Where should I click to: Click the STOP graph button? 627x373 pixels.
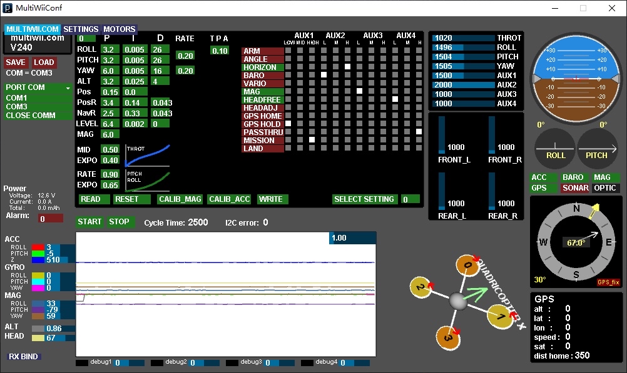click(x=120, y=222)
